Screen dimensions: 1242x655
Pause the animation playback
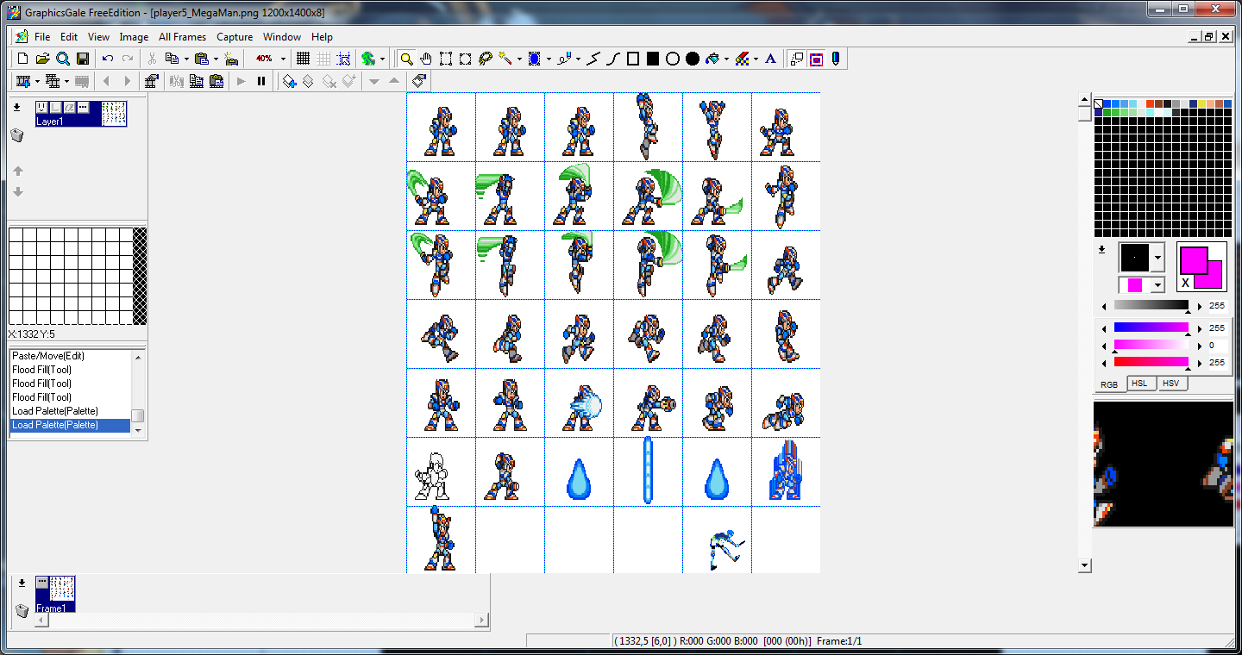pyautogui.click(x=261, y=81)
